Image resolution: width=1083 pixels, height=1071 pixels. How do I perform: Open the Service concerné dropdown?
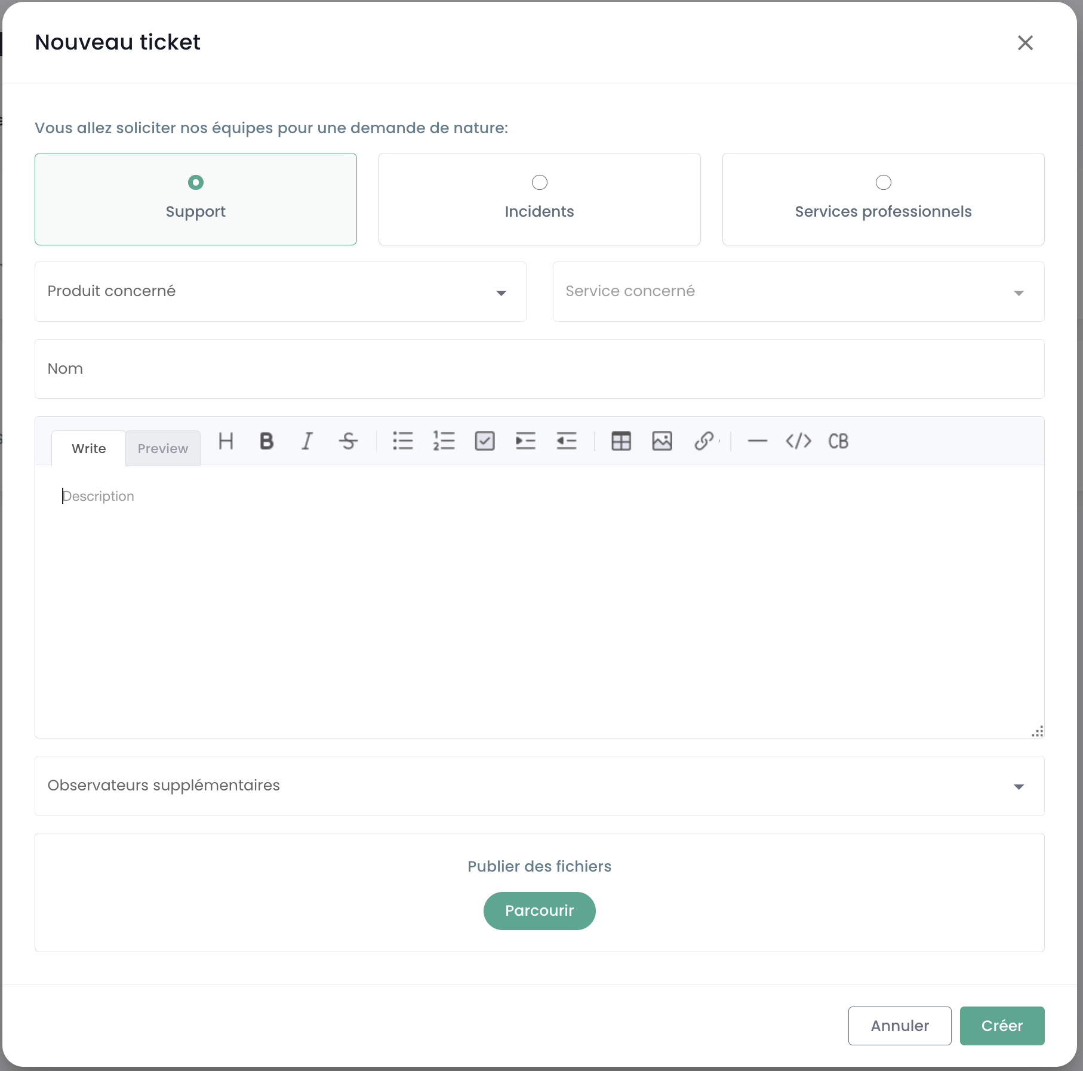798,291
